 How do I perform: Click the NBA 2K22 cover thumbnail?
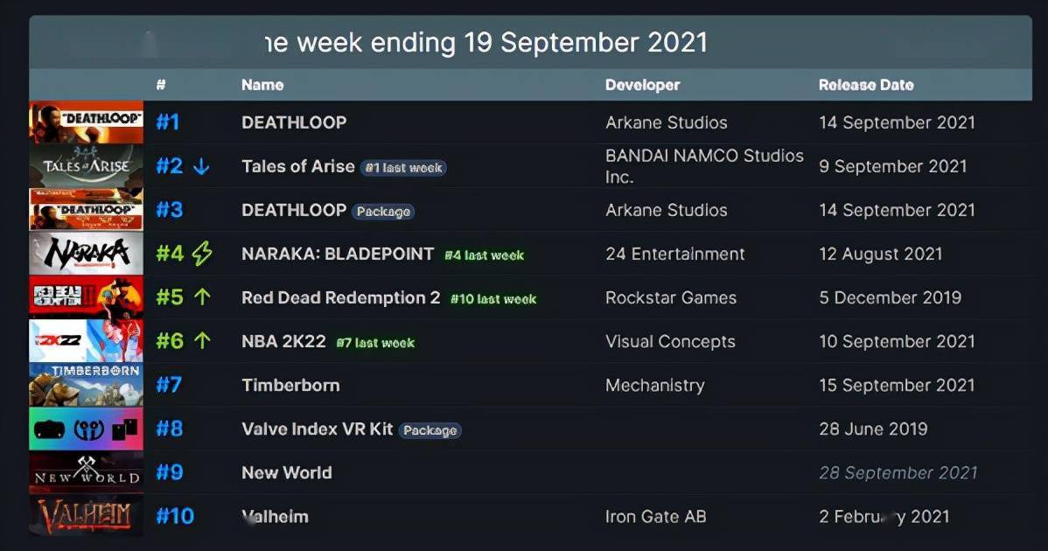coord(86,341)
